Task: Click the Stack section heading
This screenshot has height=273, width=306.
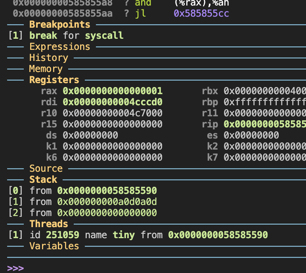Action: coord(43,180)
